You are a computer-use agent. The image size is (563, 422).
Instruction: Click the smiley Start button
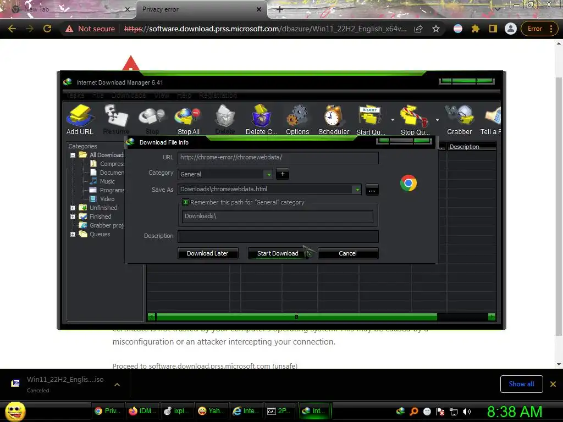tap(15, 411)
